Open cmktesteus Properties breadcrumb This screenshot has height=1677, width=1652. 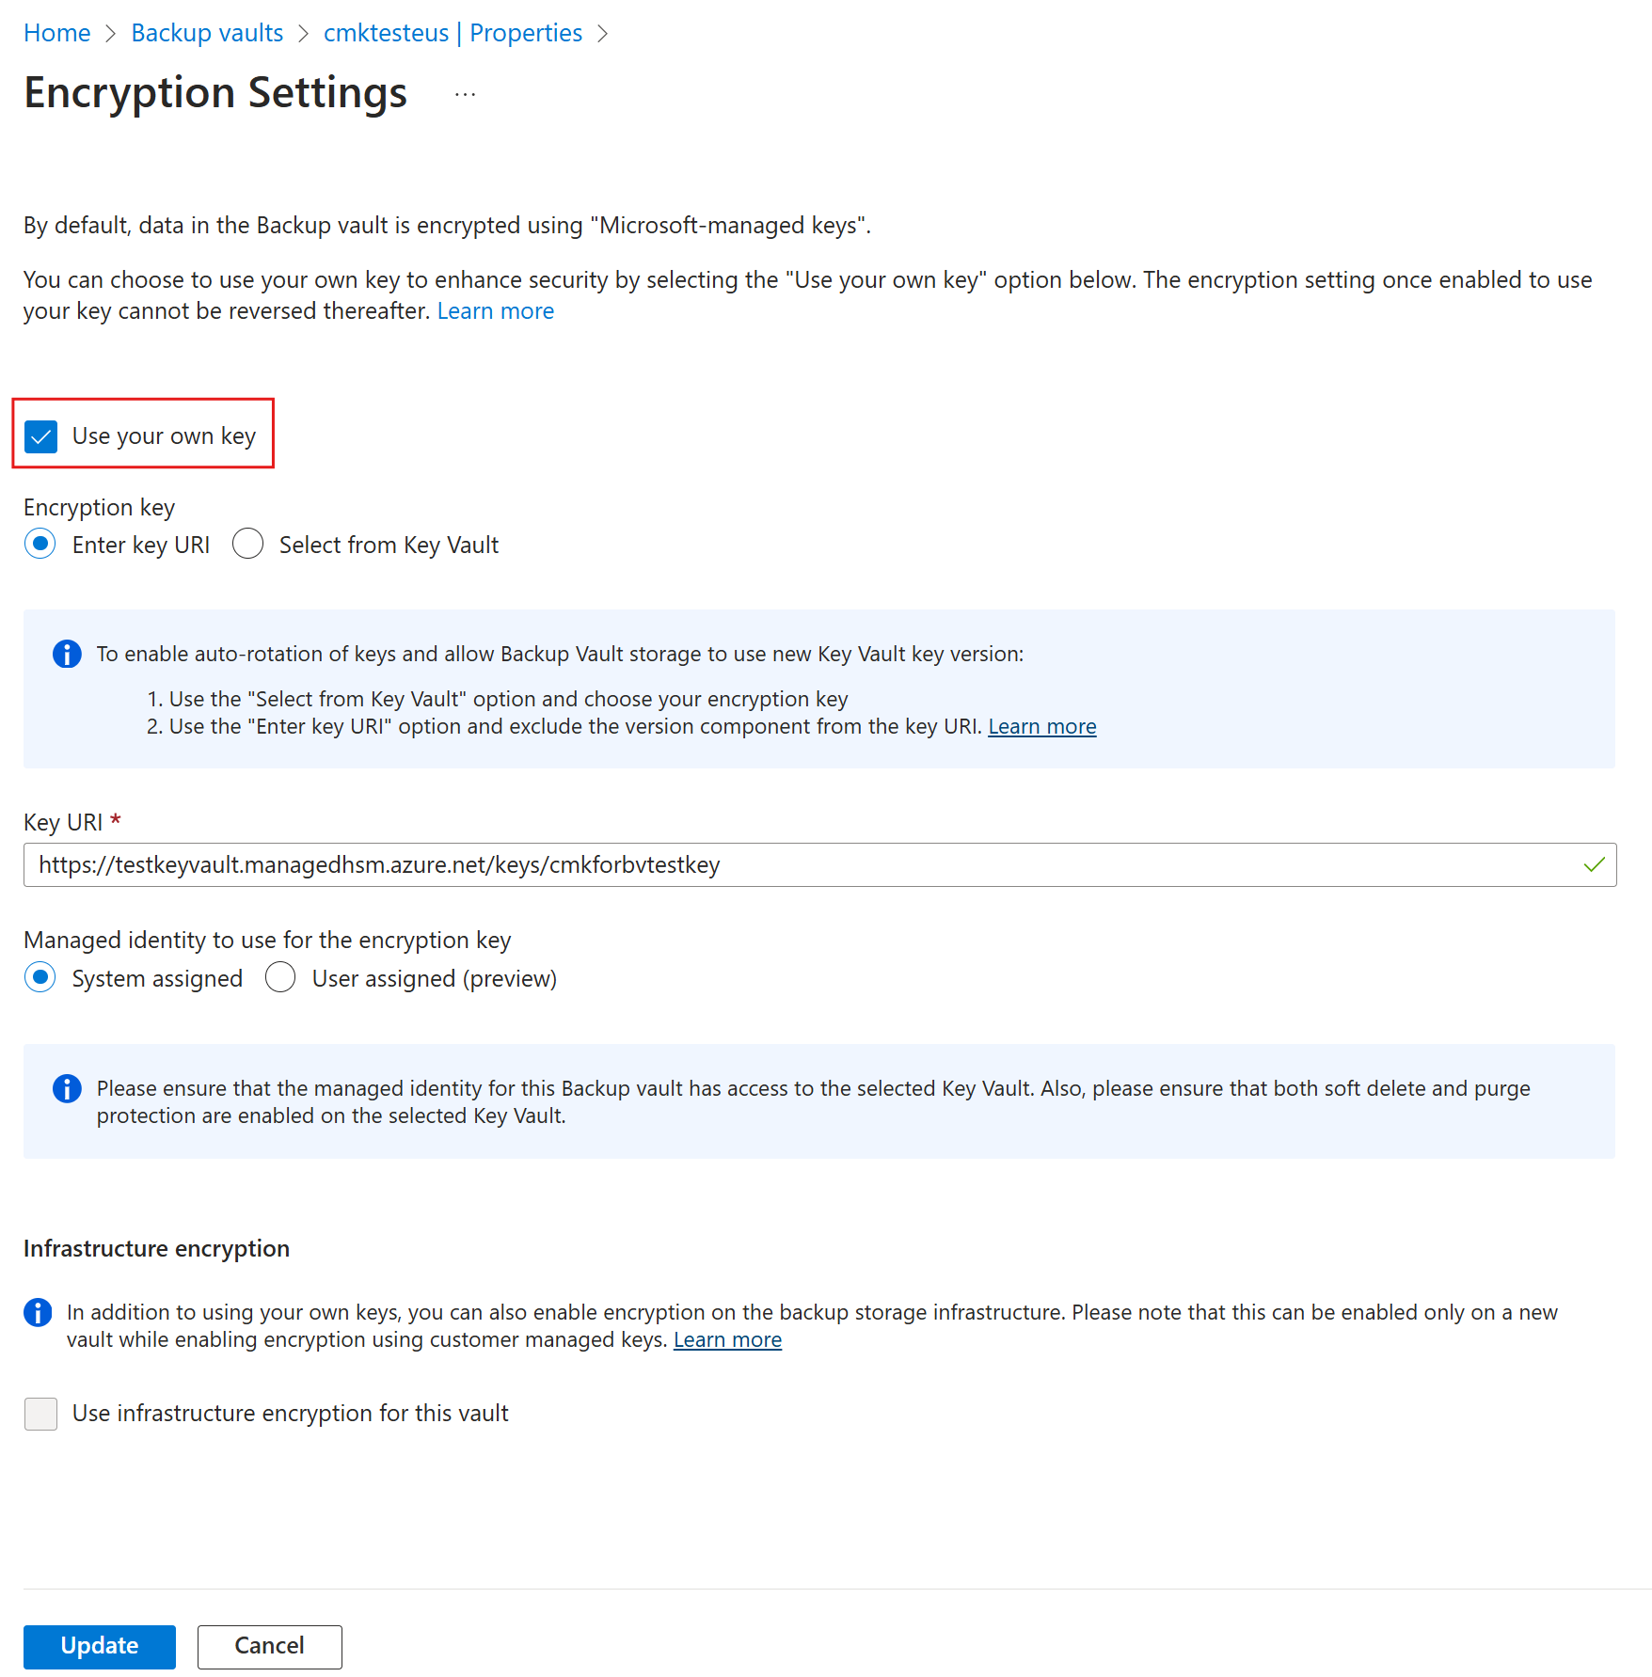(x=453, y=33)
